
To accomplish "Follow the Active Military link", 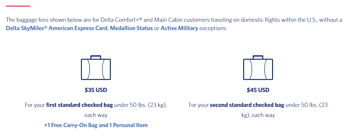I will 179,29.
